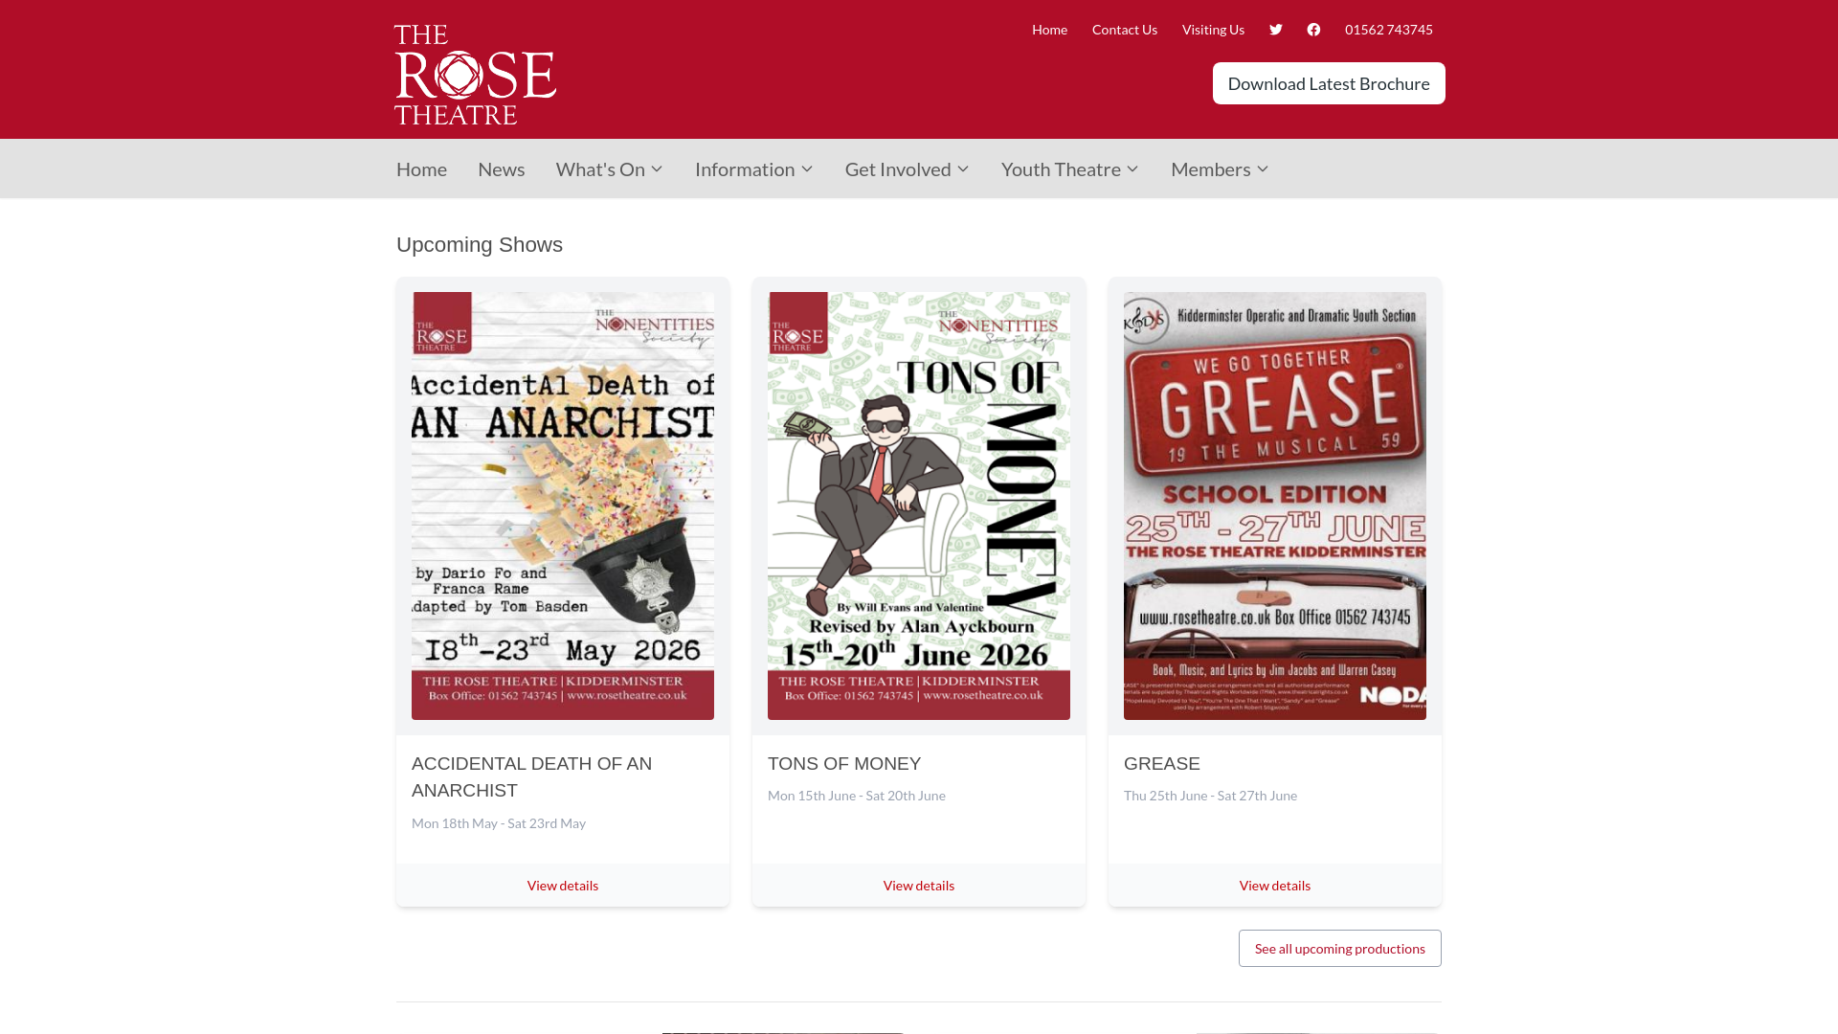Open the Accidental Death of an Anarchist poster

[x=563, y=506]
